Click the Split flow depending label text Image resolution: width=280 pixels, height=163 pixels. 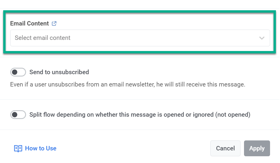pos(88,115)
